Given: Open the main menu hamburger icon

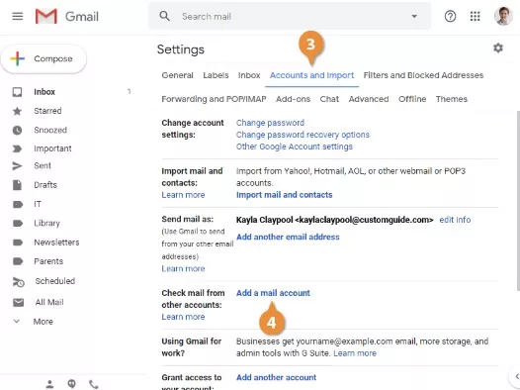Looking at the screenshot, I should (18, 16).
